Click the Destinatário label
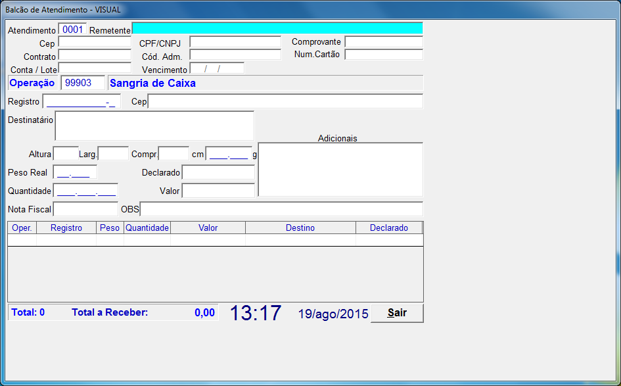 30,120
